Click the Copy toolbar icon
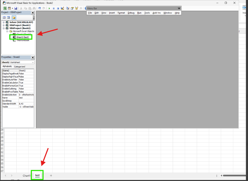Viewport: 248px width, 181px height. tap(25, 8)
